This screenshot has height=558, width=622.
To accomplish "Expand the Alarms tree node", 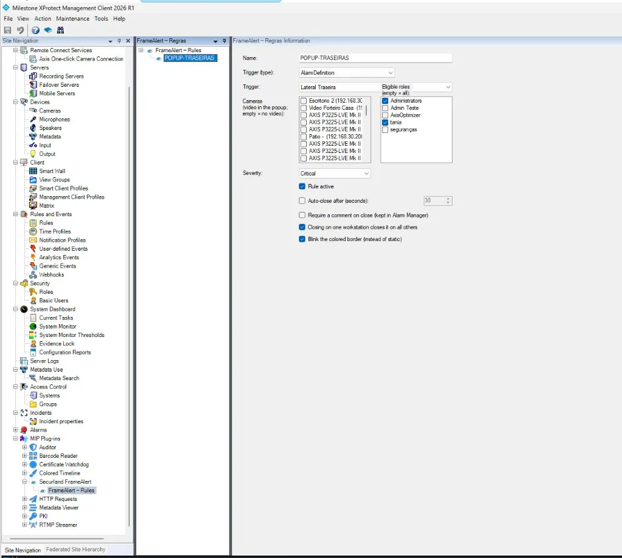I will (x=15, y=430).
